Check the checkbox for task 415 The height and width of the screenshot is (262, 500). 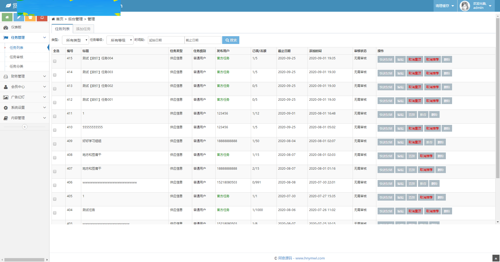tap(55, 61)
